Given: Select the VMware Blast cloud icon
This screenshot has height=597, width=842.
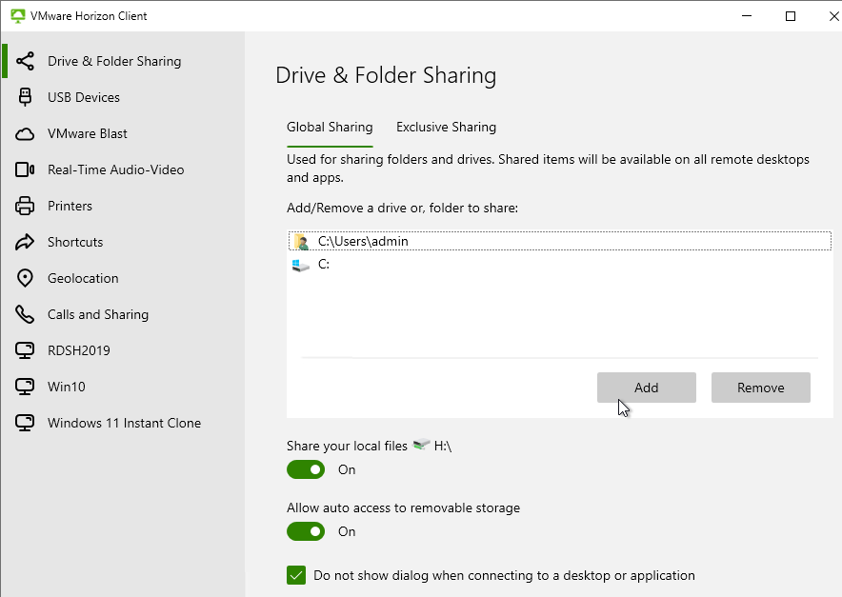Looking at the screenshot, I should pos(25,133).
